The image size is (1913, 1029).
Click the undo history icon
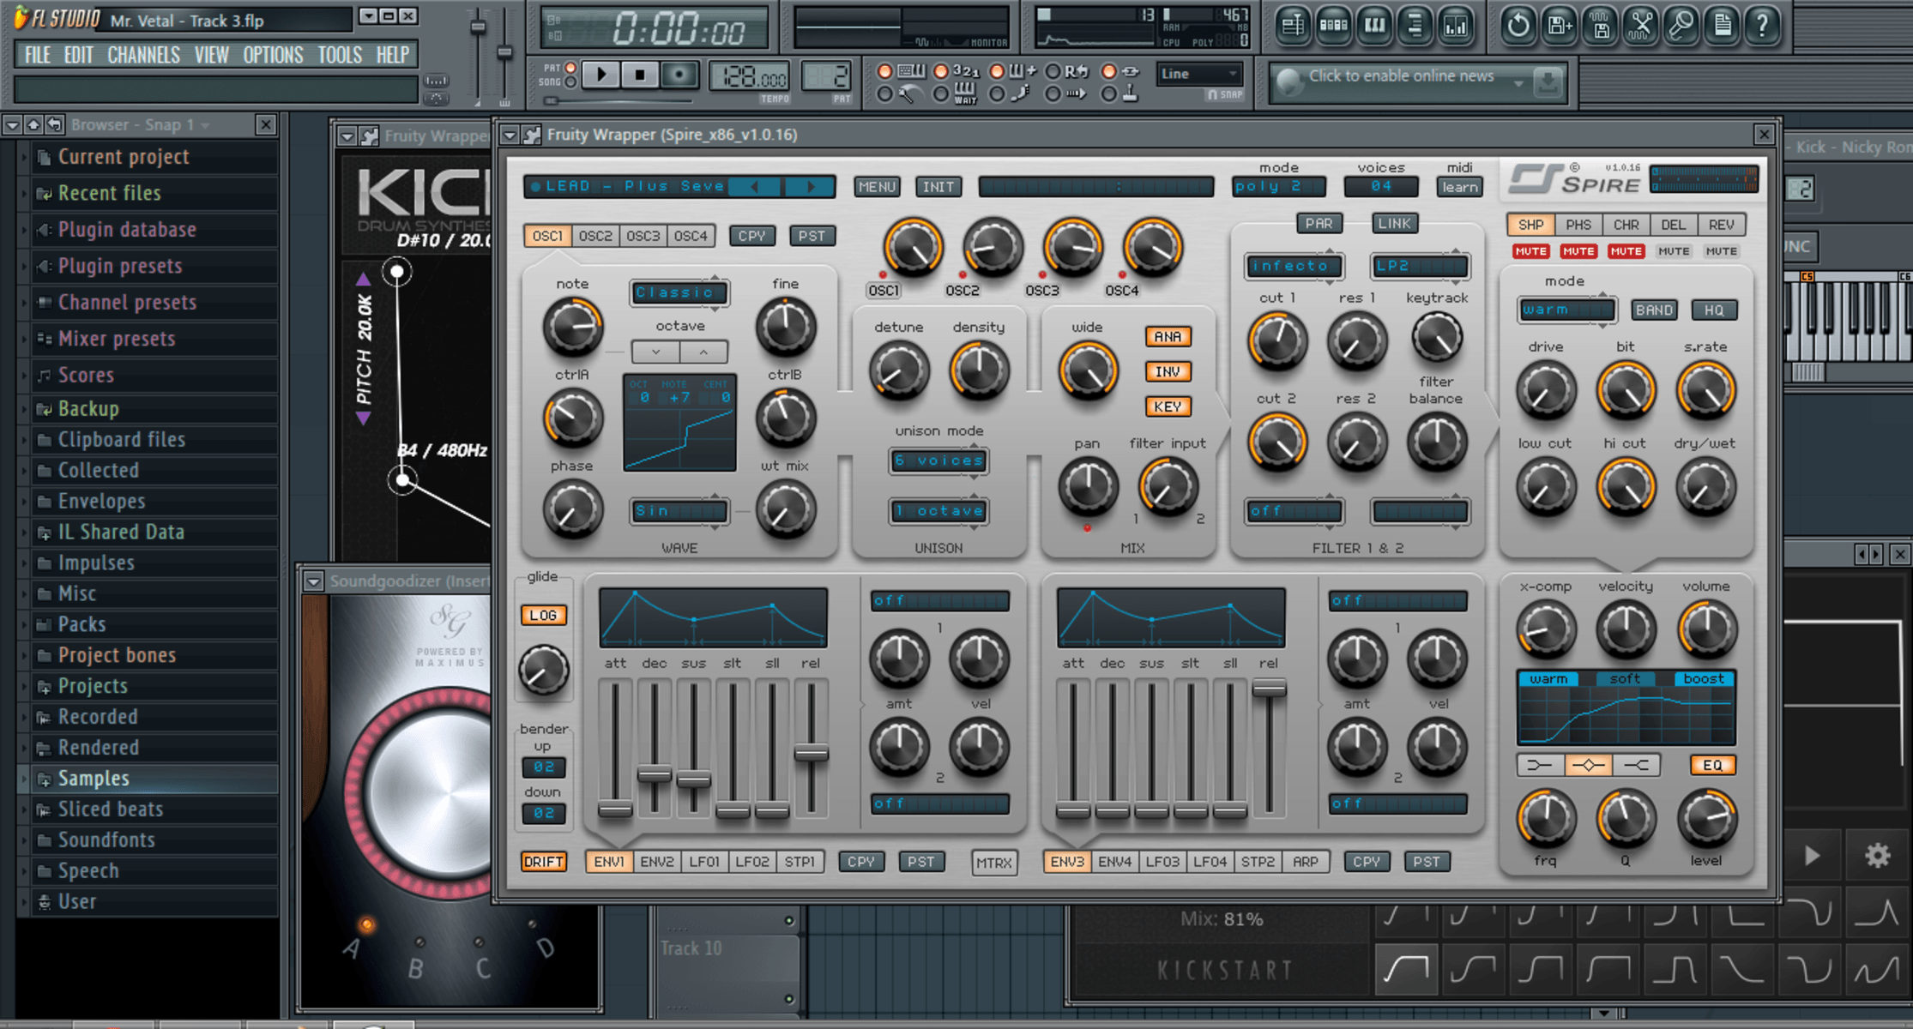pos(1518,26)
